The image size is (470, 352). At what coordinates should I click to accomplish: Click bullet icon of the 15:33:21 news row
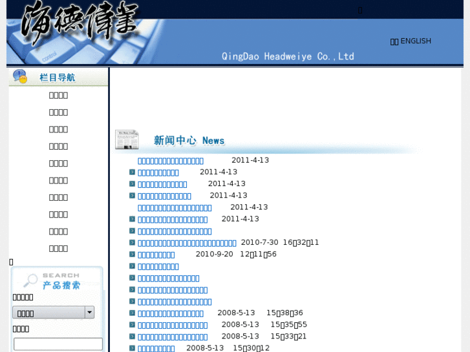(x=132, y=336)
